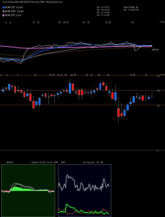Screen dimensions: 165x217
Task: Click the dark blue ADX indicator panel
Action: pyautogui.click(x=84, y=191)
